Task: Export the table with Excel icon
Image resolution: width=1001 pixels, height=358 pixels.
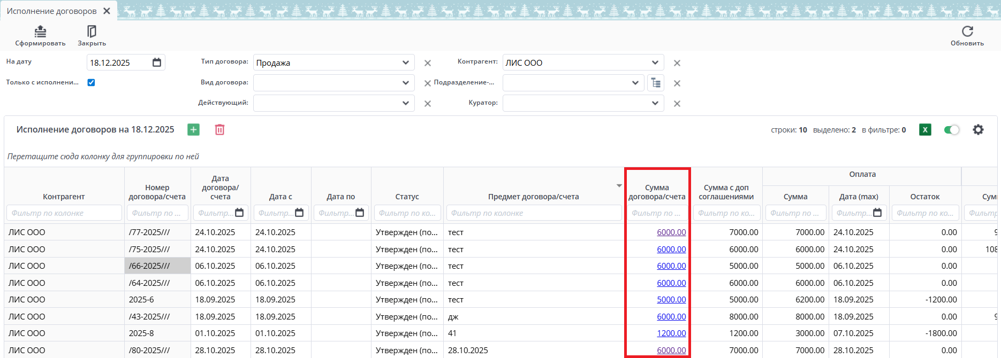Action: point(925,130)
